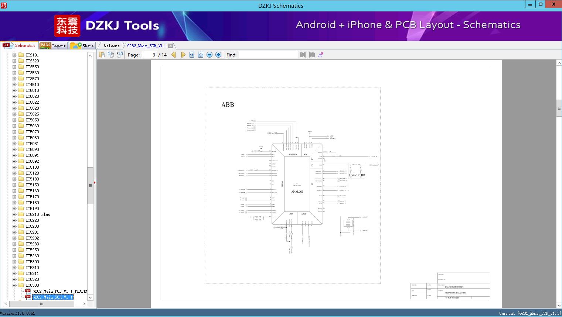
Task: Click the Find text field
Action: click(x=268, y=55)
